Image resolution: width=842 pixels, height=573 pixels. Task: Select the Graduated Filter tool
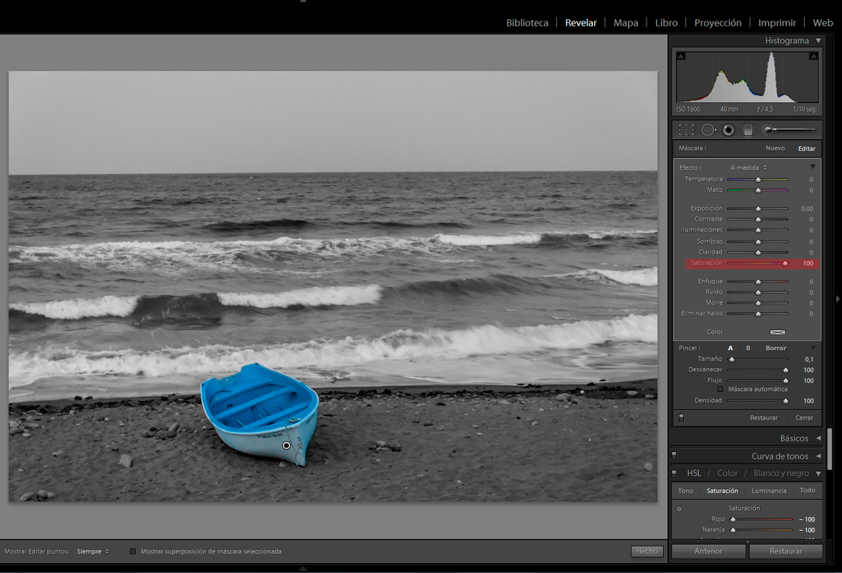point(747,130)
